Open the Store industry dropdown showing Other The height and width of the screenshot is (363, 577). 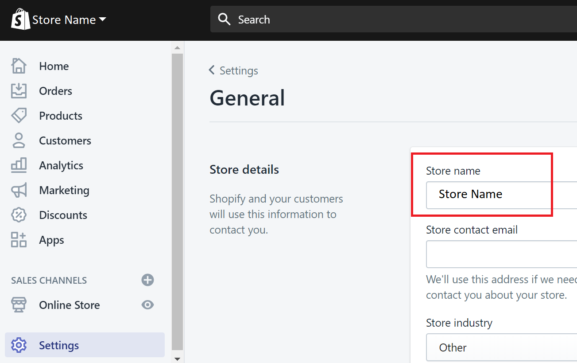coord(500,347)
